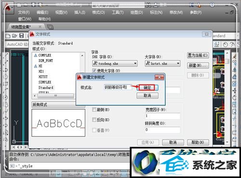Viewport: 241px width, 178px height.
Task: Click the AutoCAD application logo button
Action: click(x=8, y=8)
